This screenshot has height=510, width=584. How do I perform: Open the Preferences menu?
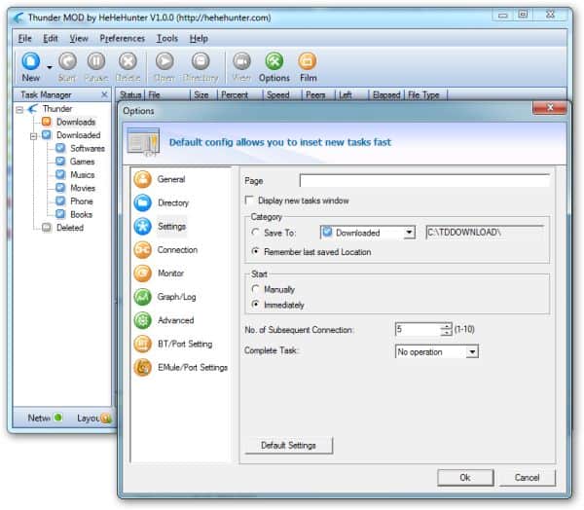[123, 38]
